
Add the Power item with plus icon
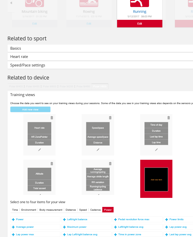[x=13, y=219]
